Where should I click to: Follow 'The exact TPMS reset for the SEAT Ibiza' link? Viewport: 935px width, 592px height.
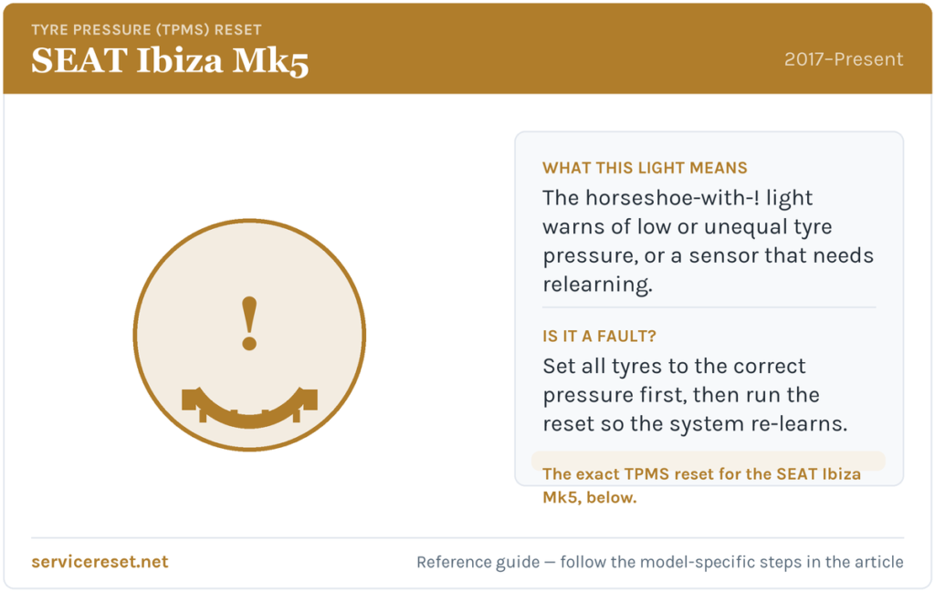(701, 474)
